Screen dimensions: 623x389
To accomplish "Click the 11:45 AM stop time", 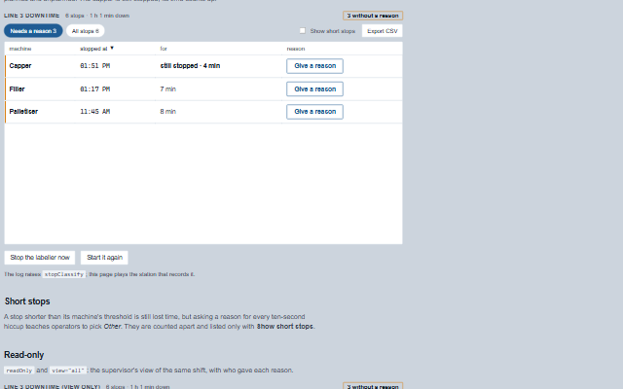I will pos(95,112).
